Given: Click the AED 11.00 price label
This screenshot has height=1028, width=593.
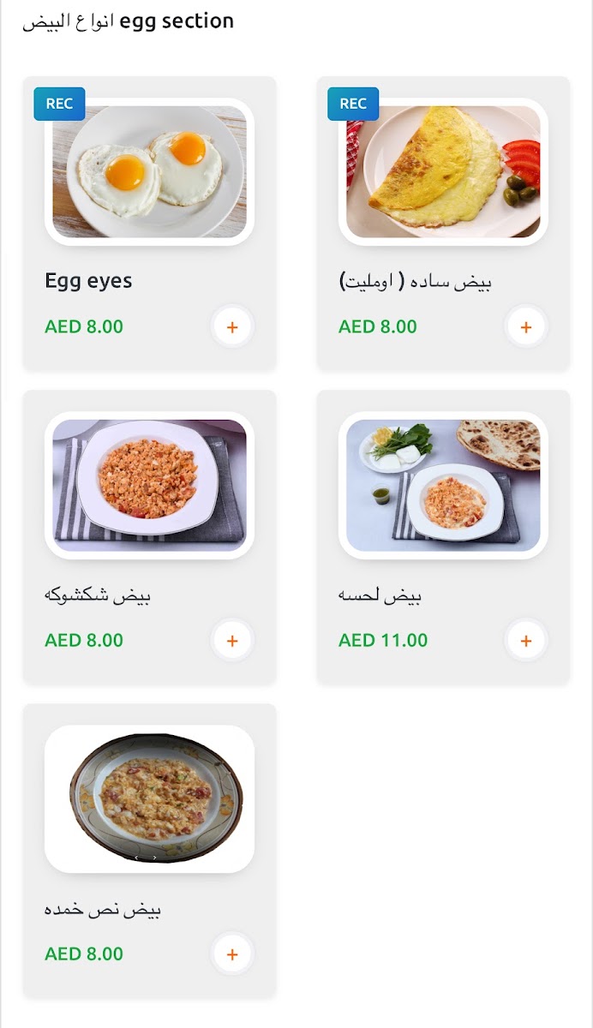Looking at the screenshot, I should pos(383,640).
